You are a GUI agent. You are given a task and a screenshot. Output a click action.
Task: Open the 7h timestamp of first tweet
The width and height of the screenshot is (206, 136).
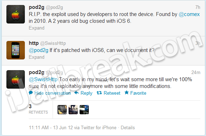click(198, 7)
